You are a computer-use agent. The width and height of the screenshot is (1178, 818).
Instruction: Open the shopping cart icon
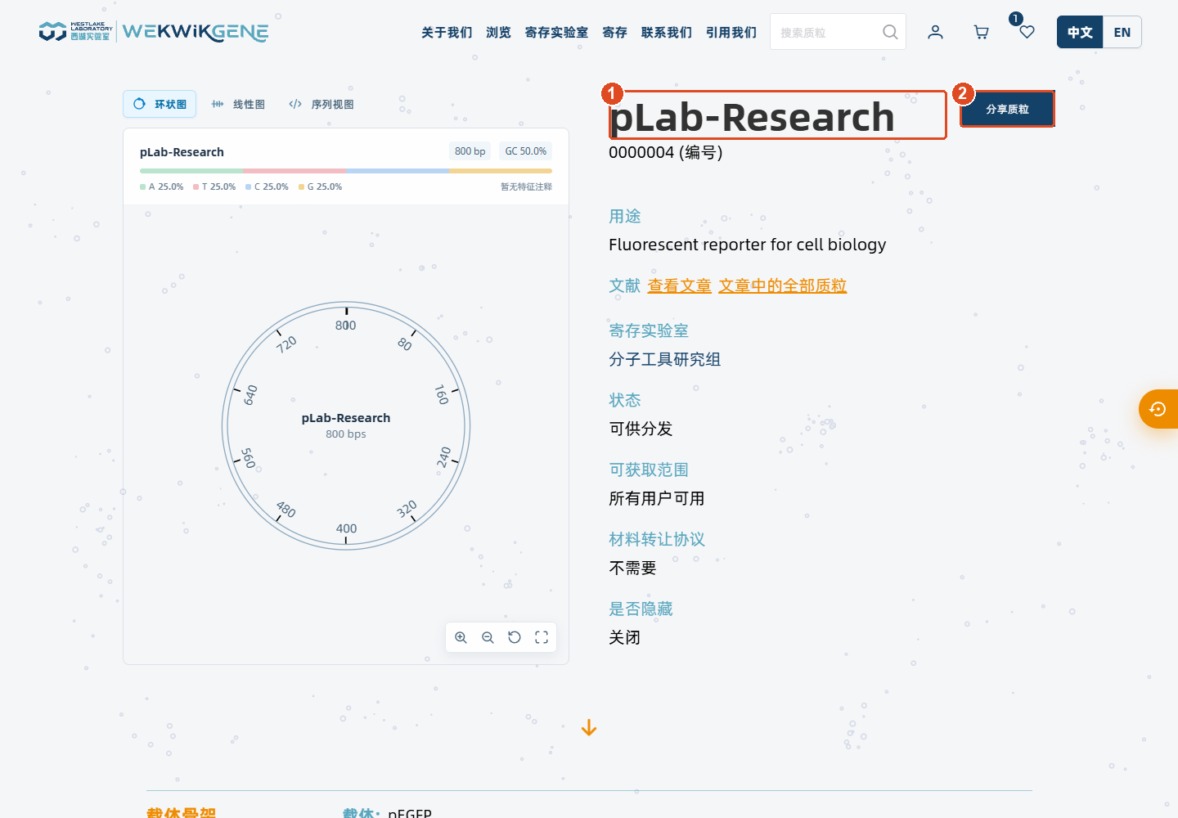click(x=981, y=32)
